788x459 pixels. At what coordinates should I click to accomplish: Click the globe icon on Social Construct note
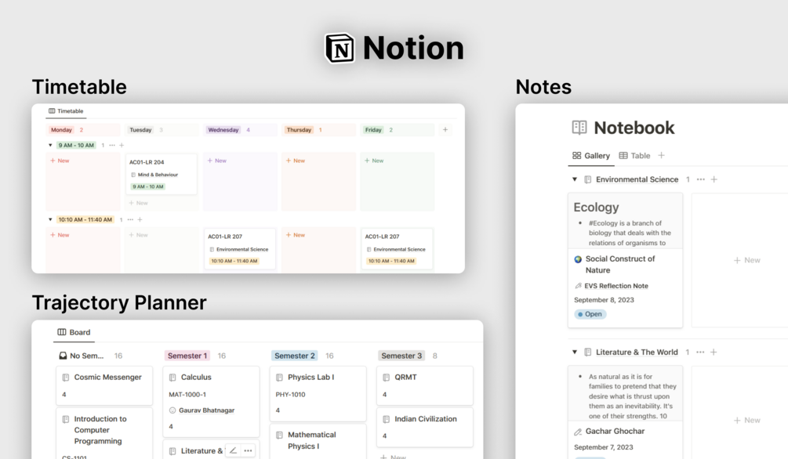tap(578, 259)
